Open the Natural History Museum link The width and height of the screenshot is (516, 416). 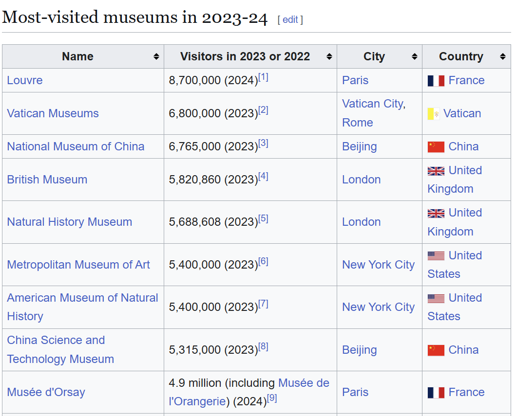(70, 222)
